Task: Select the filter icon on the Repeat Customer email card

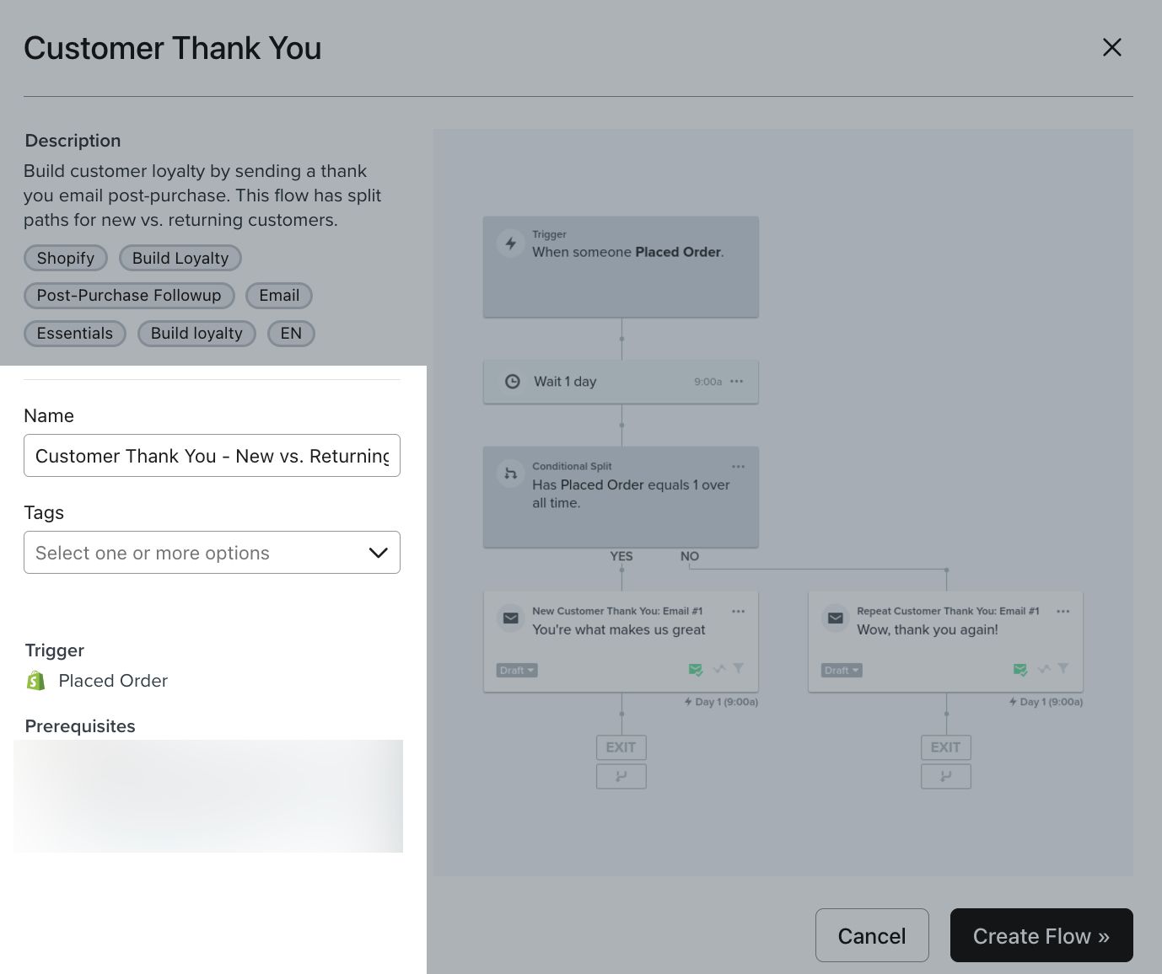Action: [x=1063, y=668]
